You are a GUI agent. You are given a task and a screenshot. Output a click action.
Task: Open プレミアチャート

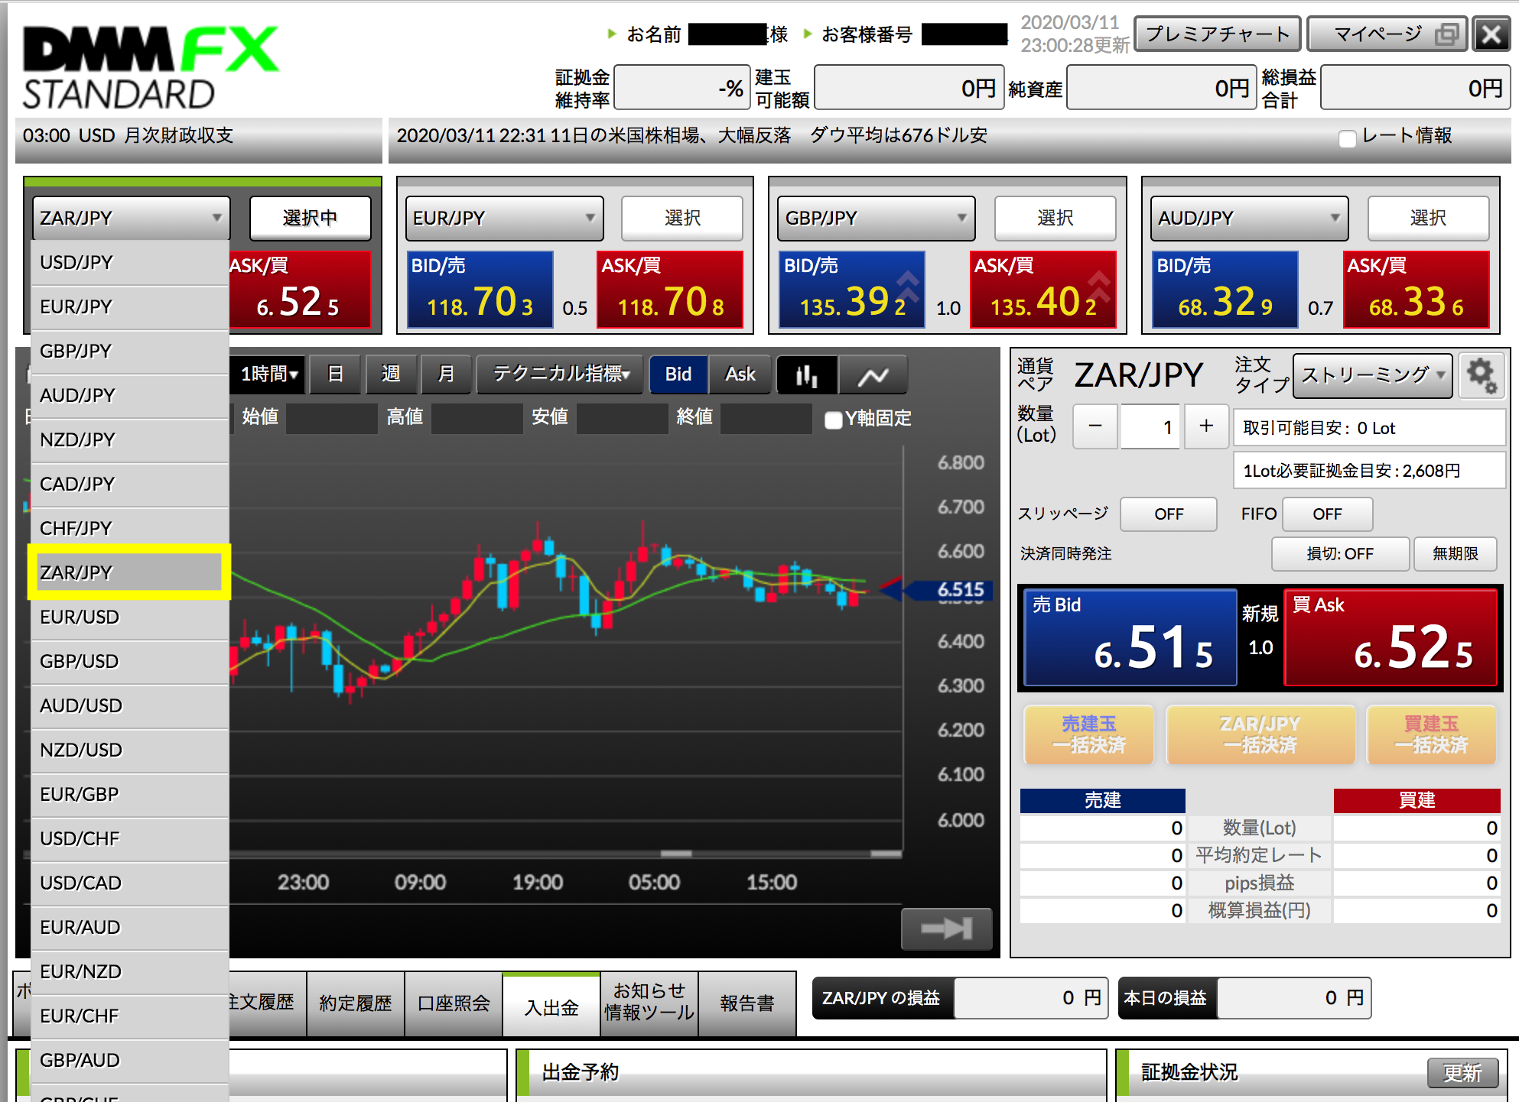[x=1217, y=34]
